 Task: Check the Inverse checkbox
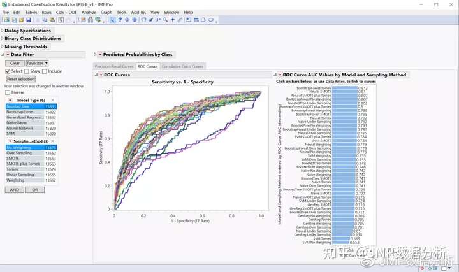click(8, 92)
